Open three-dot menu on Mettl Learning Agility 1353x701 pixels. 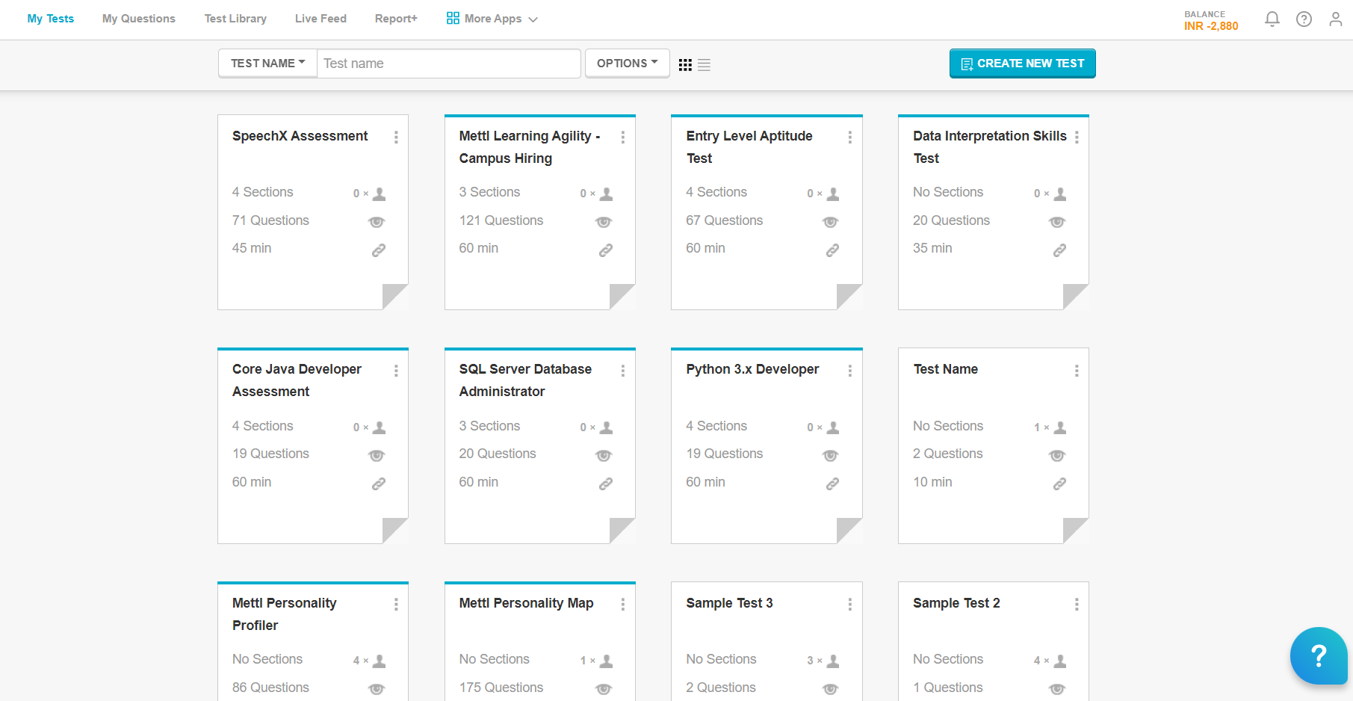point(623,137)
